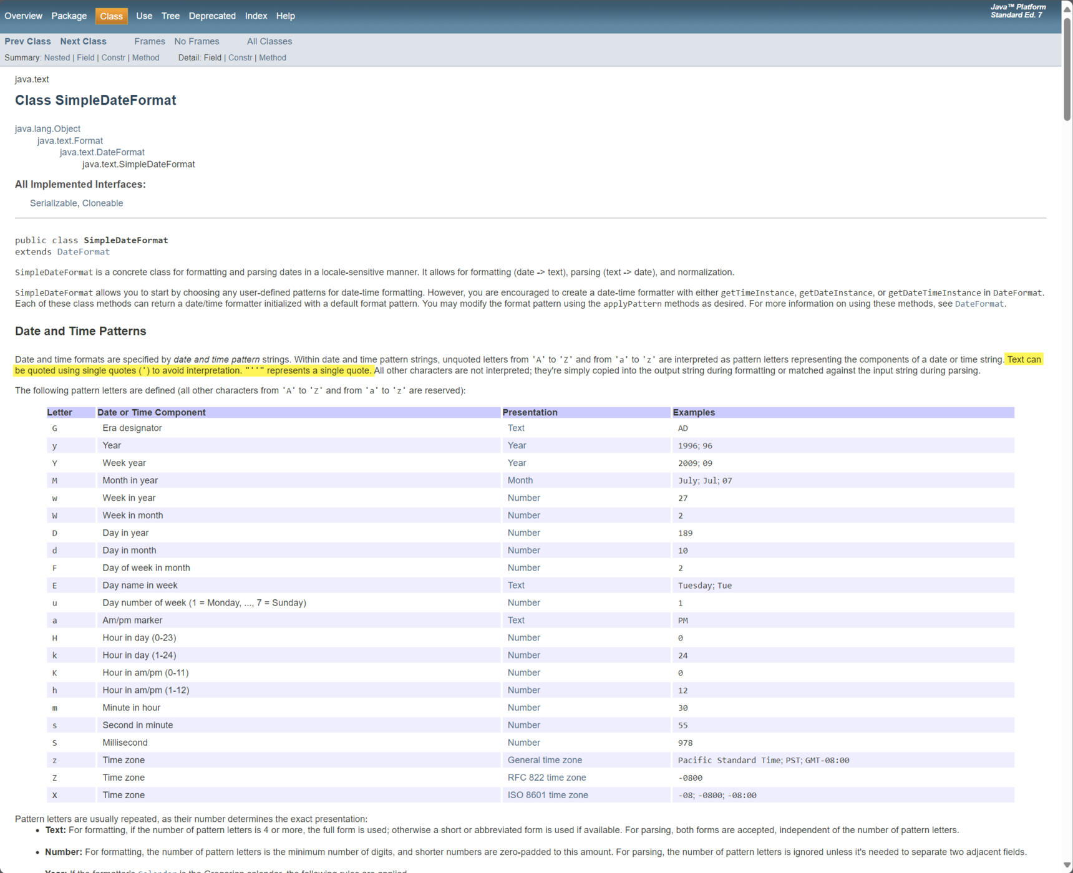Image resolution: width=1073 pixels, height=873 pixels.
Task: Open All Classes list
Action: 269,42
